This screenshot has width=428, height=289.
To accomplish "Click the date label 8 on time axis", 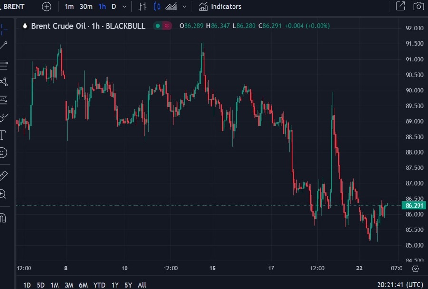I will point(66,268).
